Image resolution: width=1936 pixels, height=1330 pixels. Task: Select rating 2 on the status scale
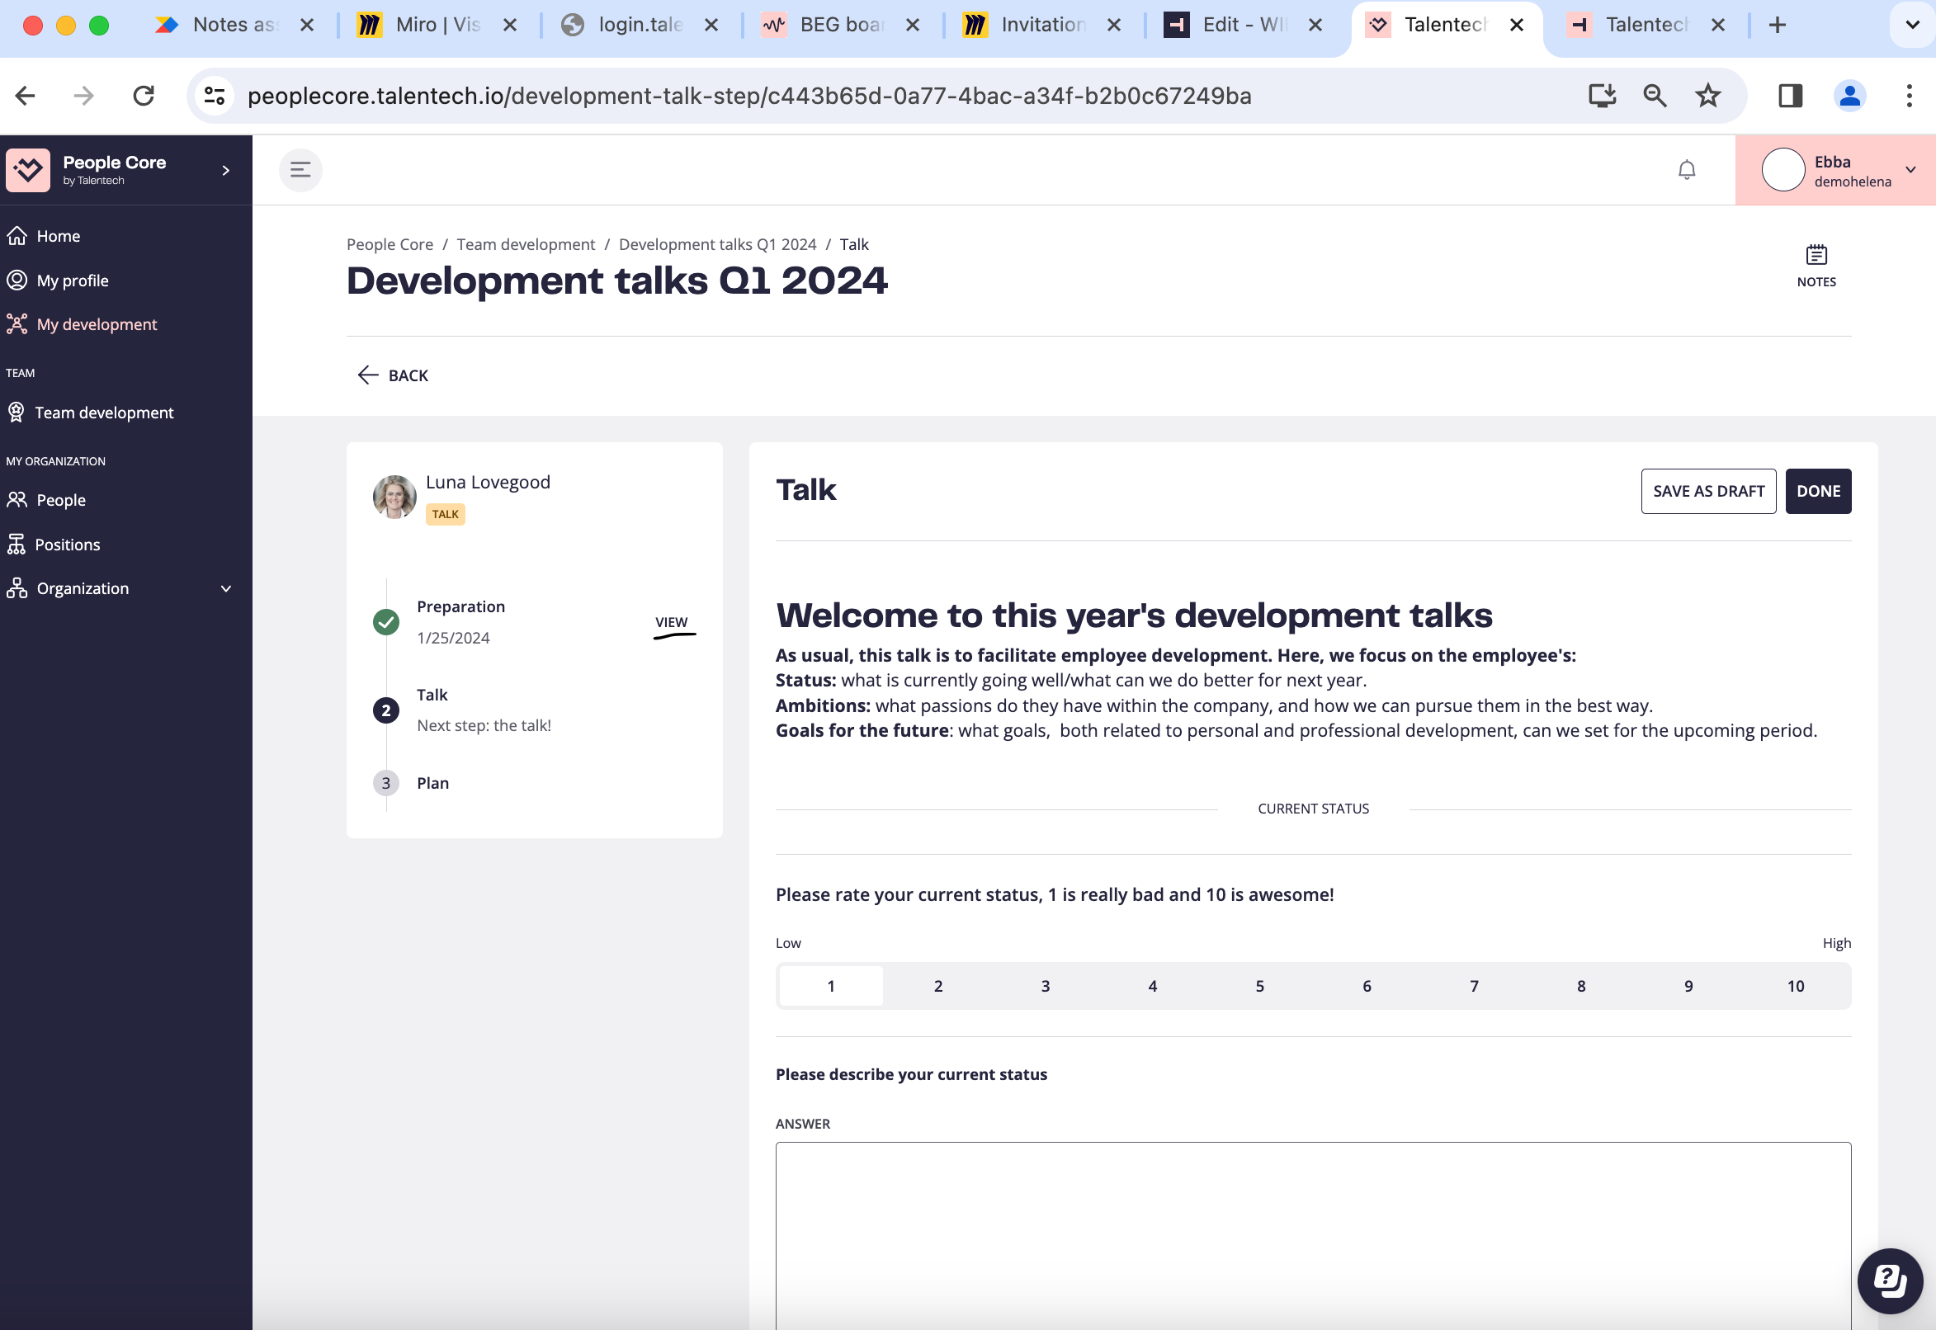coord(937,986)
